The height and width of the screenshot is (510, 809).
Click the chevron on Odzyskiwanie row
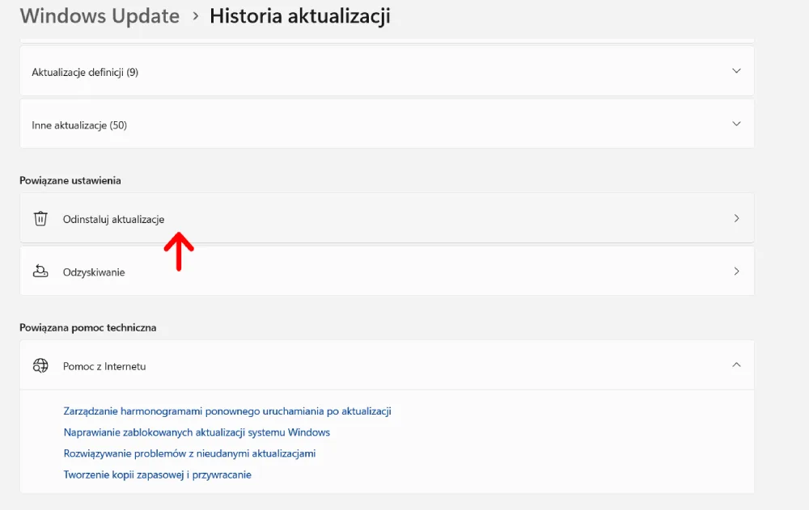pyautogui.click(x=736, y=272)
